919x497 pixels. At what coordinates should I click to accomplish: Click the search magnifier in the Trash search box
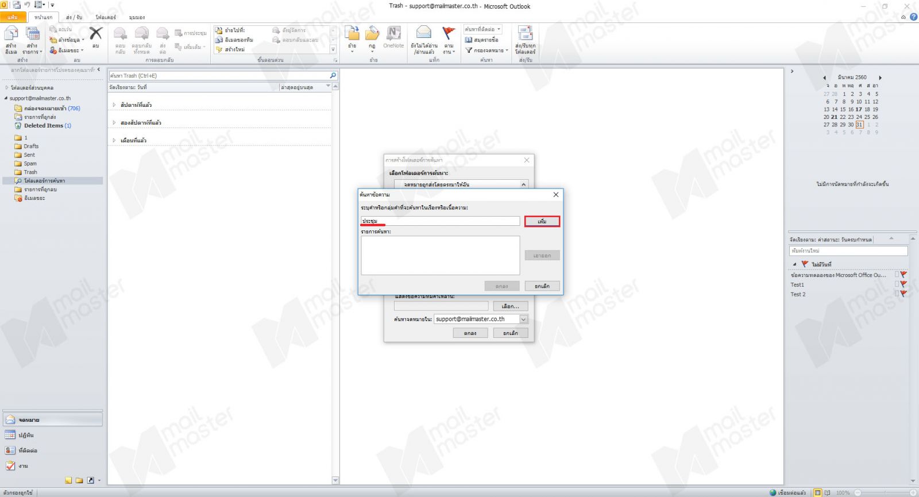tap(333, 75)
